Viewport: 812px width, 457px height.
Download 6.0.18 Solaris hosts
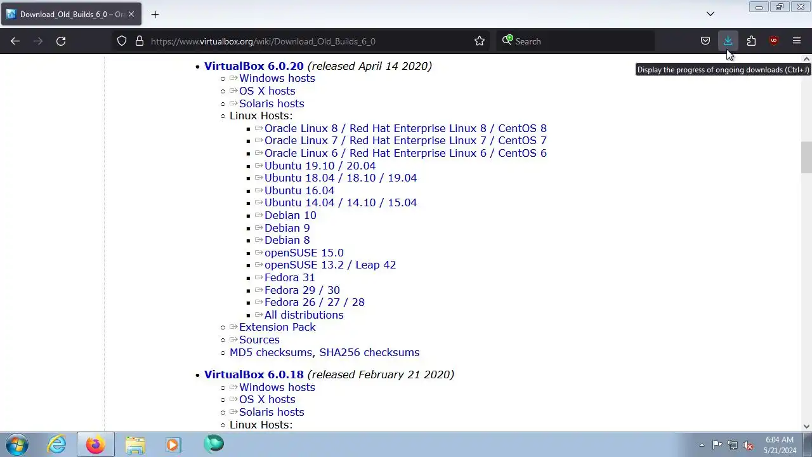(272, 412)
